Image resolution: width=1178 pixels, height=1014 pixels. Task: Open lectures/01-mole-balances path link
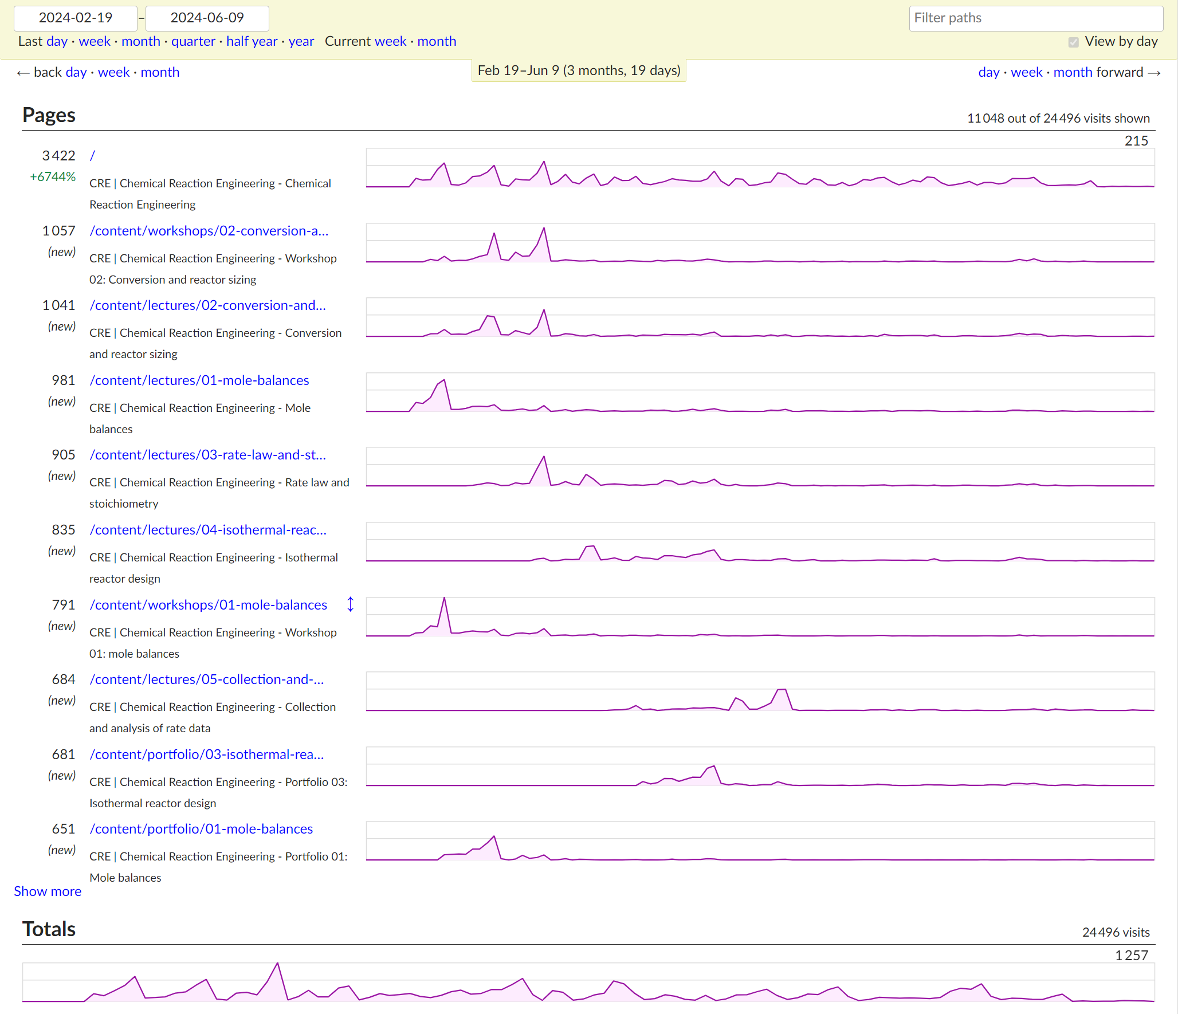click(199, 380)
